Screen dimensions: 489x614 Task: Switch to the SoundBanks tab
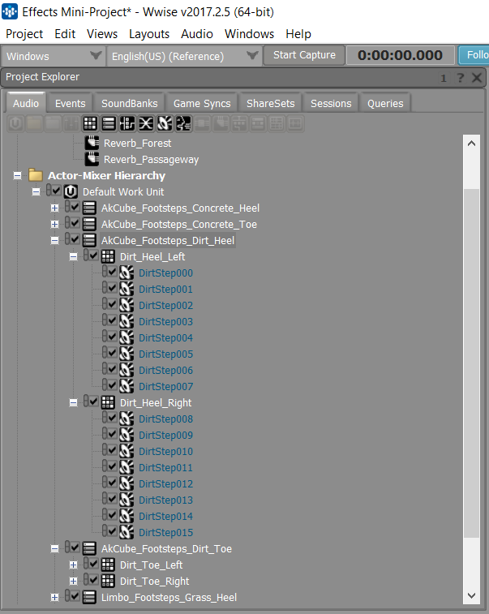(130, 103)
